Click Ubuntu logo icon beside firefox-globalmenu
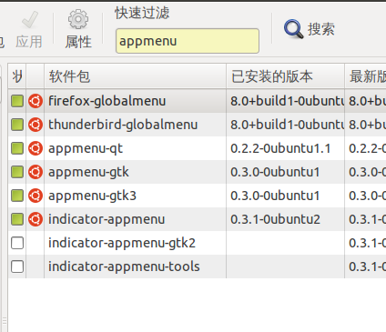The height and width of the screenshot is (332, 386). click(x=36, y=101)
